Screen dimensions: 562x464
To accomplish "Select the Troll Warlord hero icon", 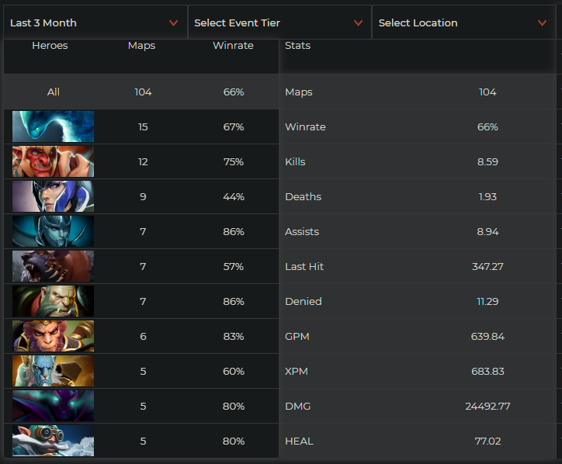I will pos(53,161).
